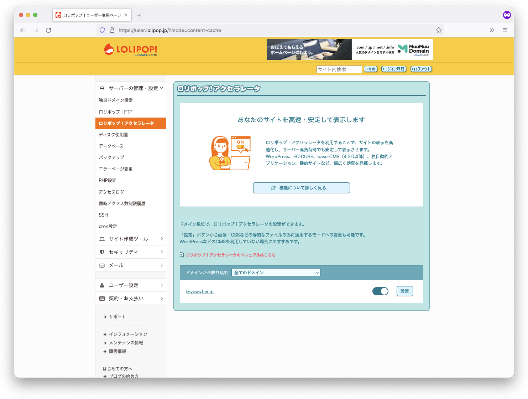Click the ユーザー設定 person icon
This screenshot has width=528, height=399.
102,285
